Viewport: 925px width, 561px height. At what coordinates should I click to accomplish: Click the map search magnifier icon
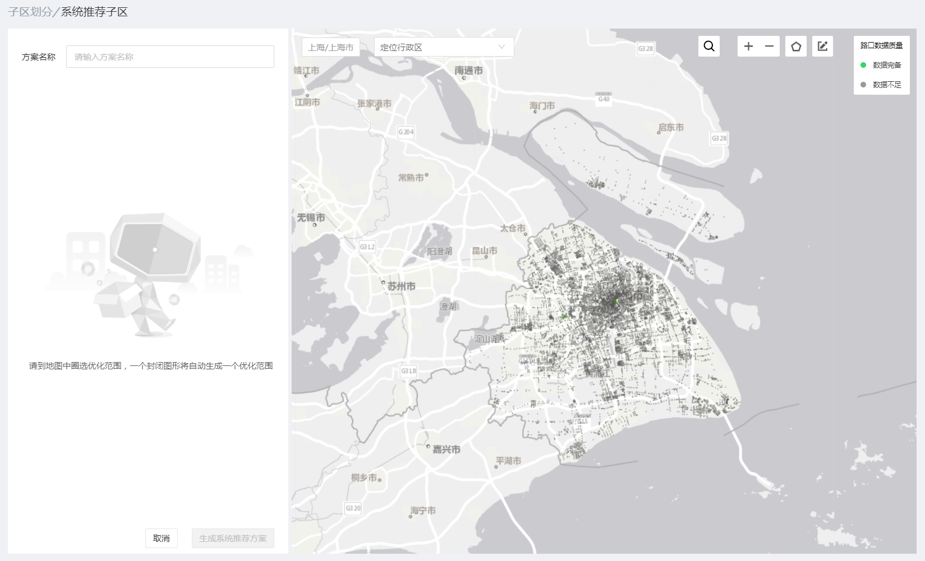(x=709, y=46)
